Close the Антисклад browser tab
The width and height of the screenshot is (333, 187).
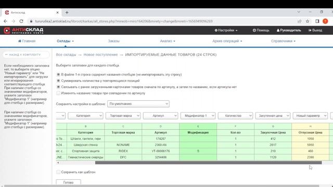click(x=57, y=12)
